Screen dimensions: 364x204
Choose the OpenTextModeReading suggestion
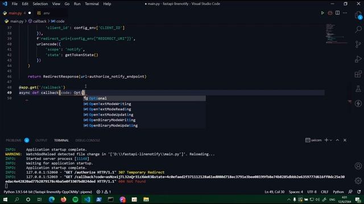[x=144, y=109]
